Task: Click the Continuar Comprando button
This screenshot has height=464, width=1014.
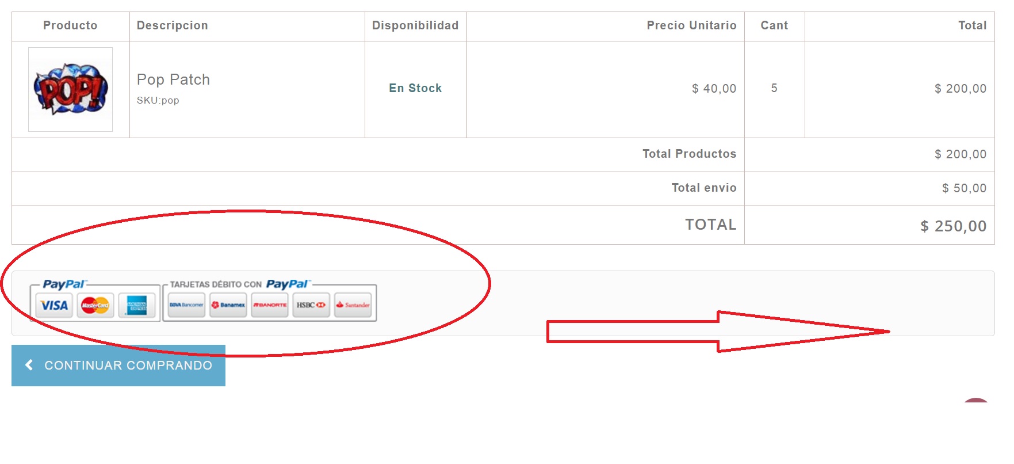Action: pyautogui.click(x=118, y=366)
